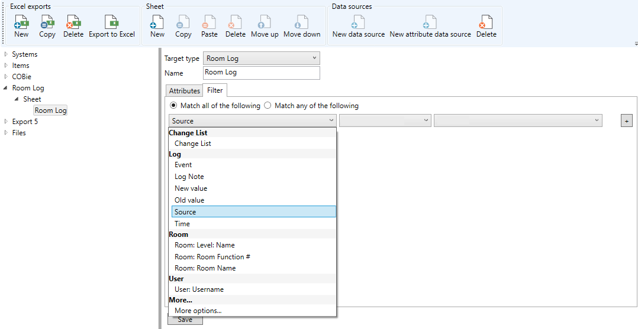The image size is (638, 329).
Task: Click the plus button to add filter
Action: (626, 121)
